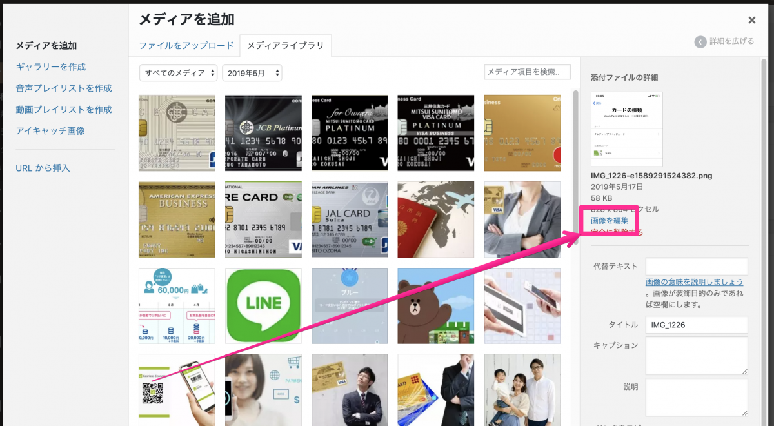Open 動画プレイリストを作成 in the sidebar
The height and width of the screenshot is (426, 774).
(64, 110)
